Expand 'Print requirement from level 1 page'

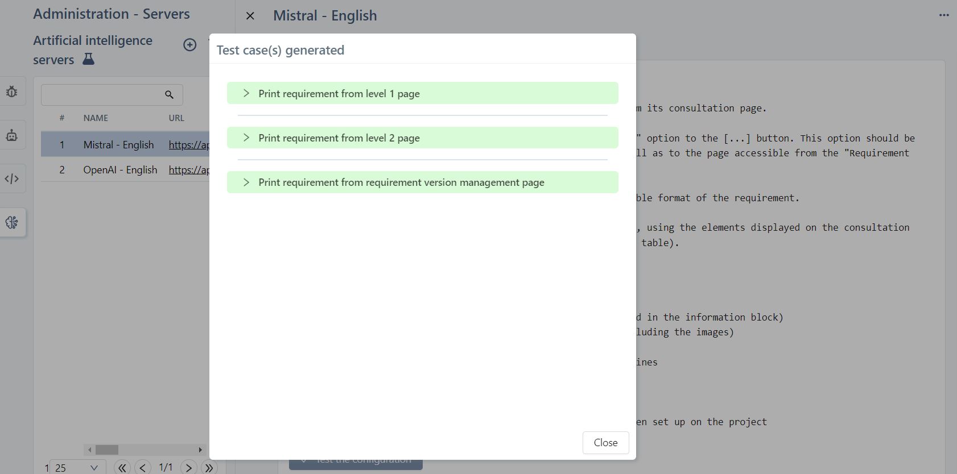click(246, 93)
